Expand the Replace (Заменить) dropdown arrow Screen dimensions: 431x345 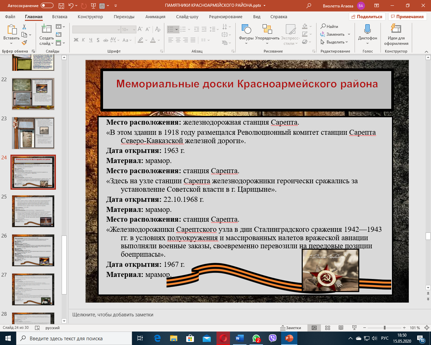coord(349,34)
